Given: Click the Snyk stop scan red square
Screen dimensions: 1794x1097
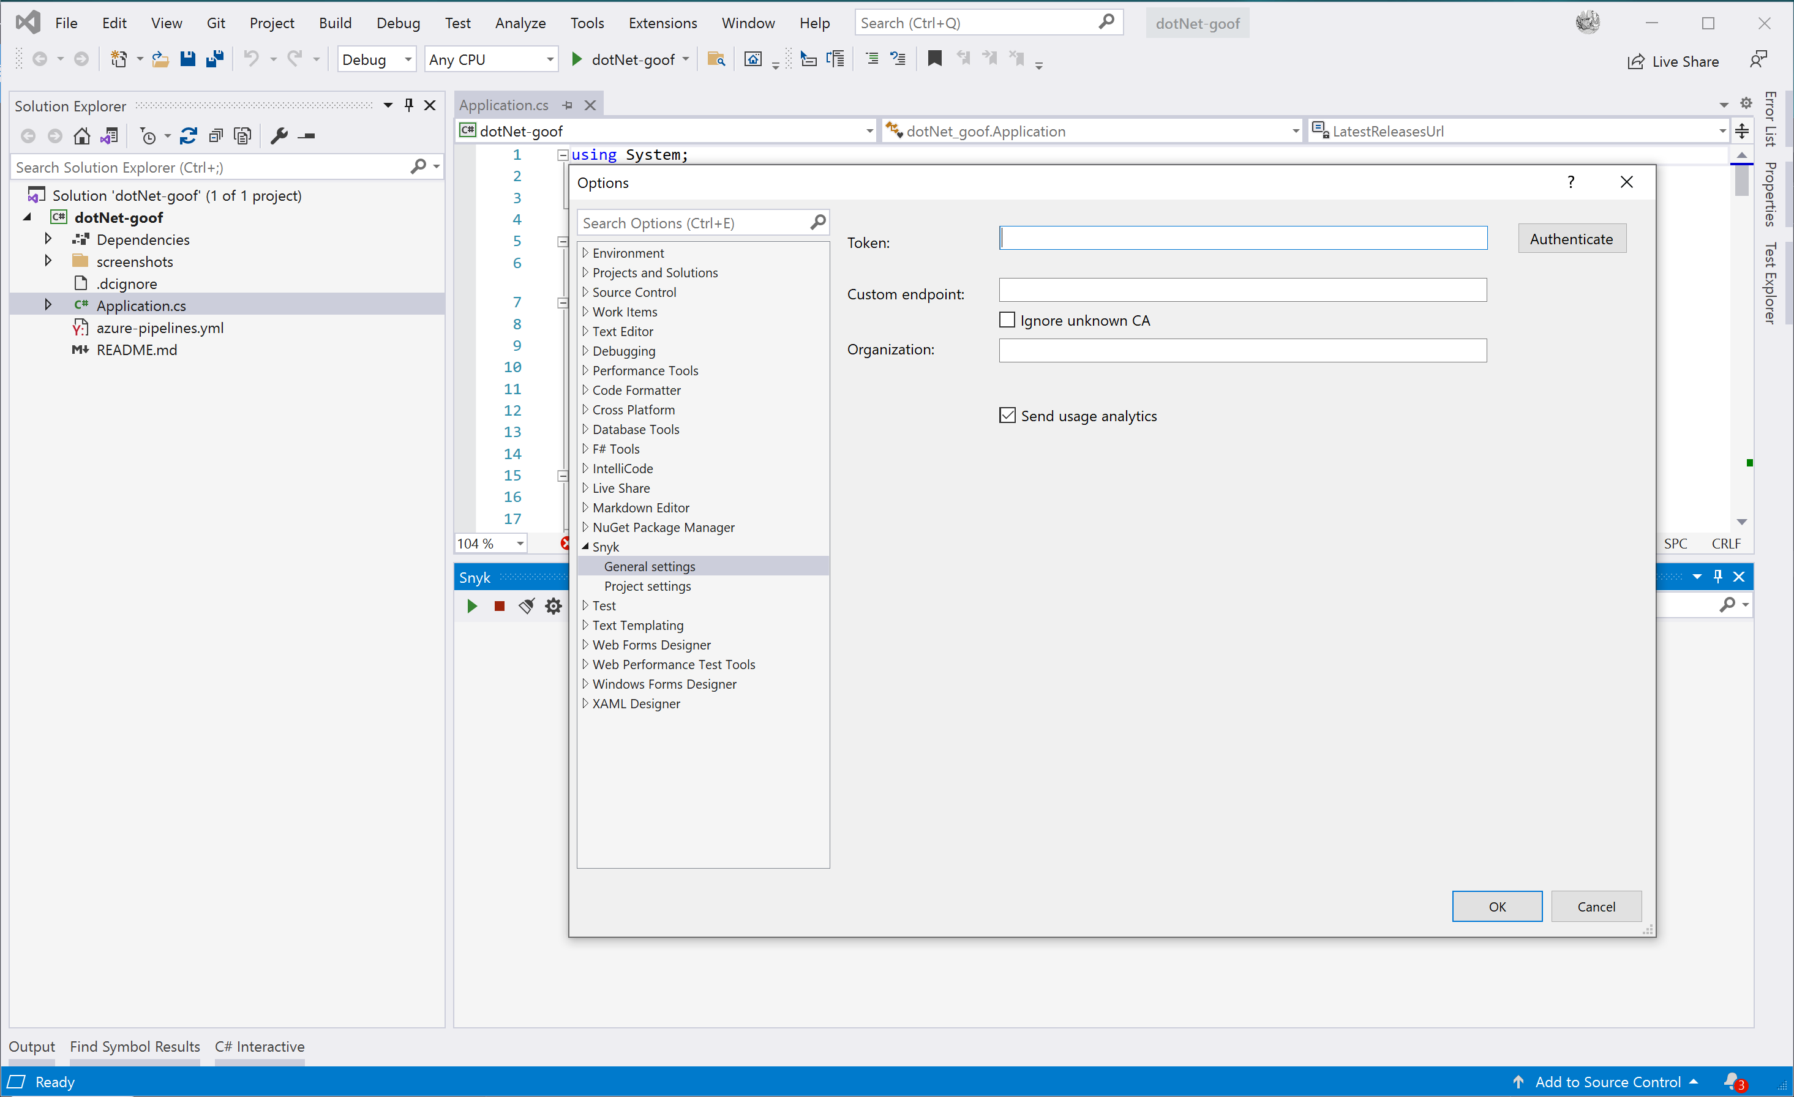Looking at the screenshot, I should coord(499,605).
